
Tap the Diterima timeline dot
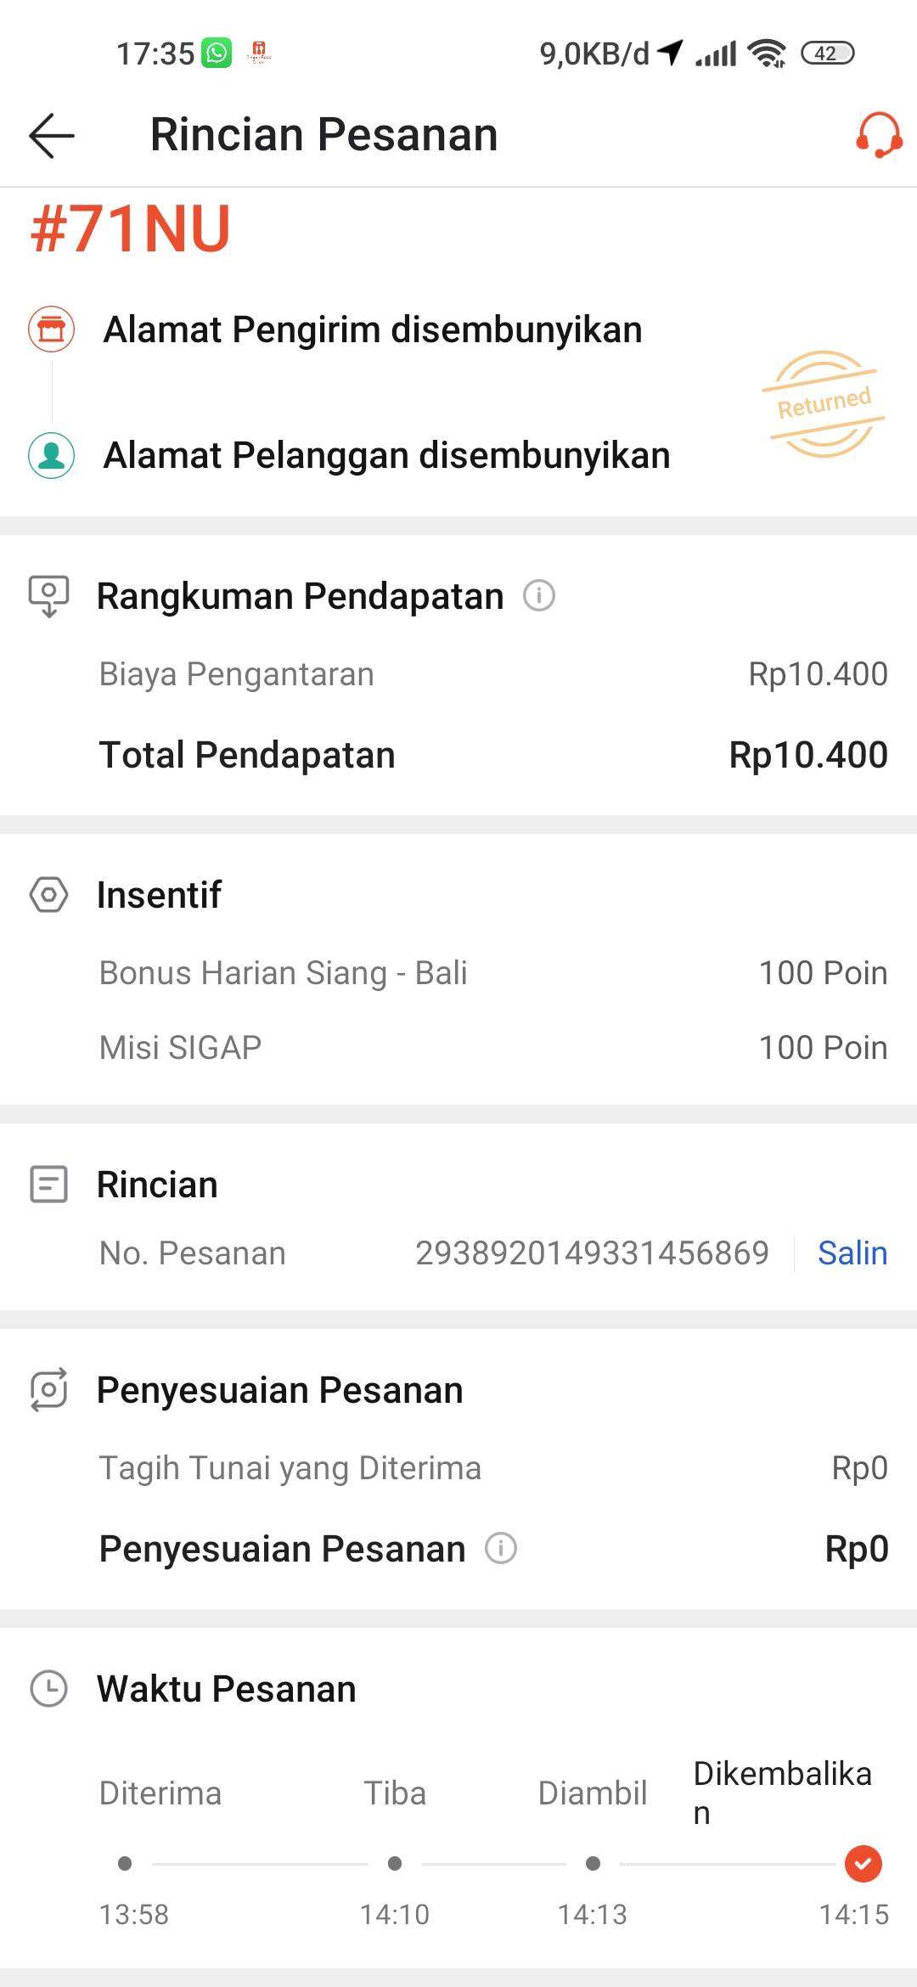coord(125,1864)
